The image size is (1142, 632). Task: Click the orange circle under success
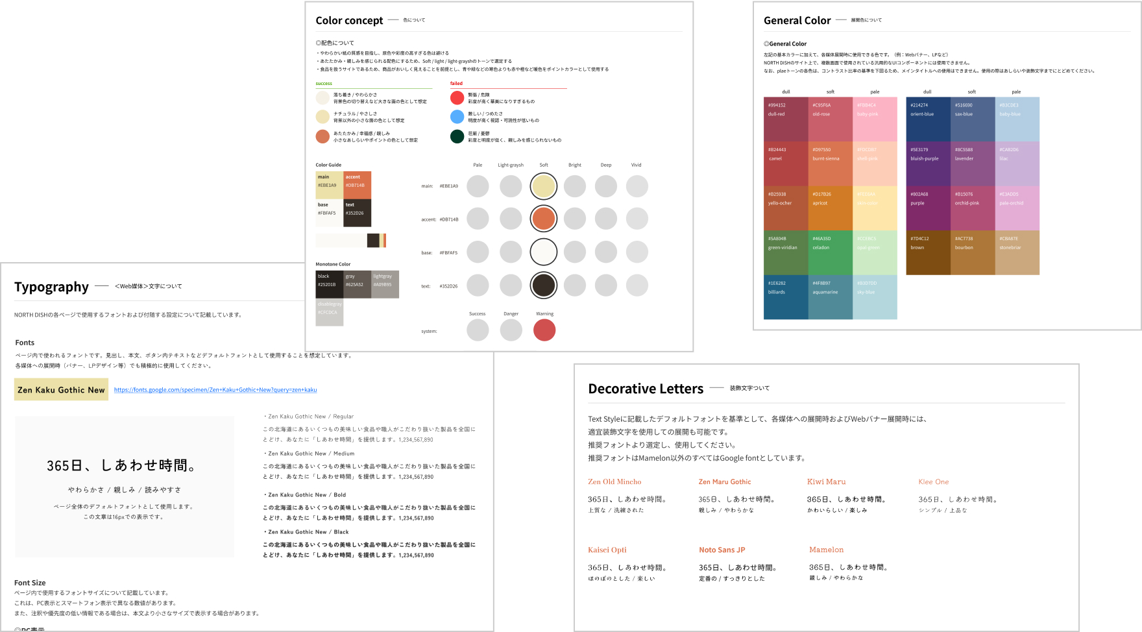pos(322,136)
